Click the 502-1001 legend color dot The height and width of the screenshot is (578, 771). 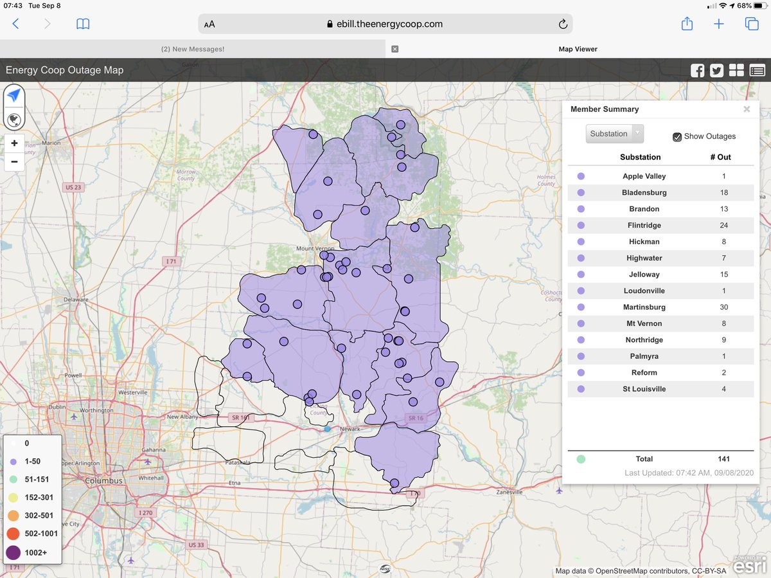pos(13,534)
